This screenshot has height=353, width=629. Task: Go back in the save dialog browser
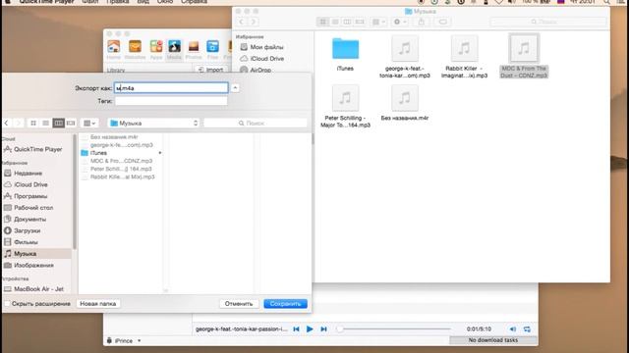click(7, 123)
